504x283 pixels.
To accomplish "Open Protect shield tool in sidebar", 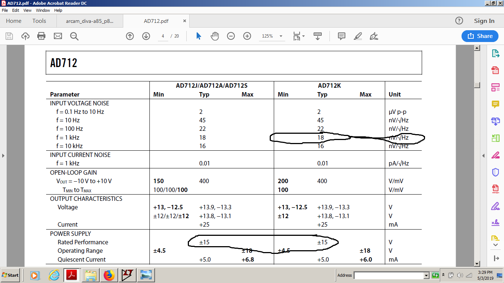I will pyautogui.click(x=496, y=172).
